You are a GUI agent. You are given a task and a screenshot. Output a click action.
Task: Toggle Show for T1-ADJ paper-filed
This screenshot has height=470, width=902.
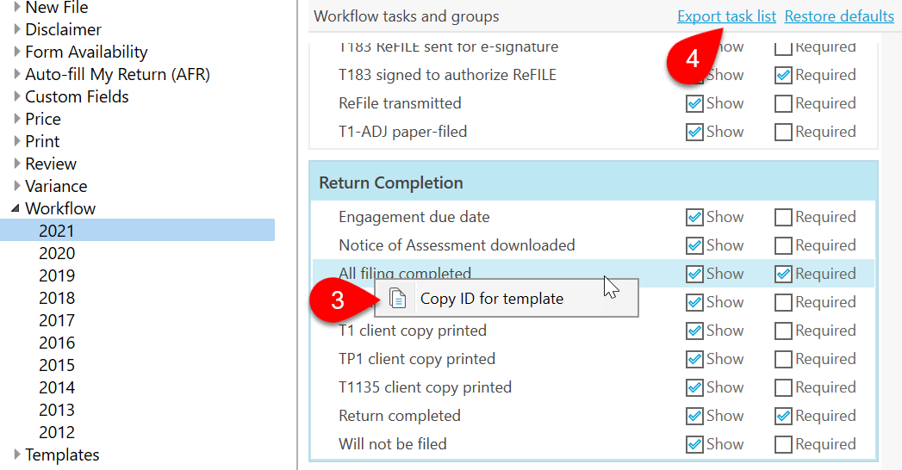[x=694, y=133]
